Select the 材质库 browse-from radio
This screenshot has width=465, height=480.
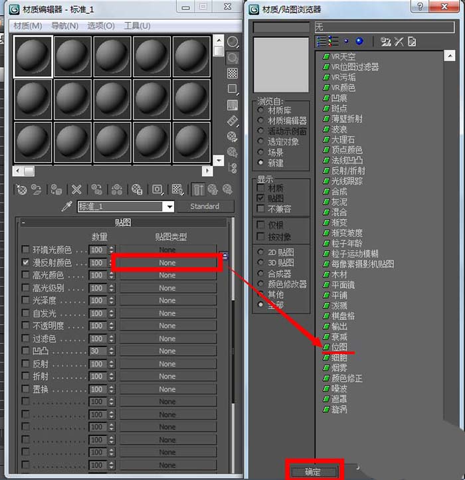pyautogui.click(x=260, y=110)
